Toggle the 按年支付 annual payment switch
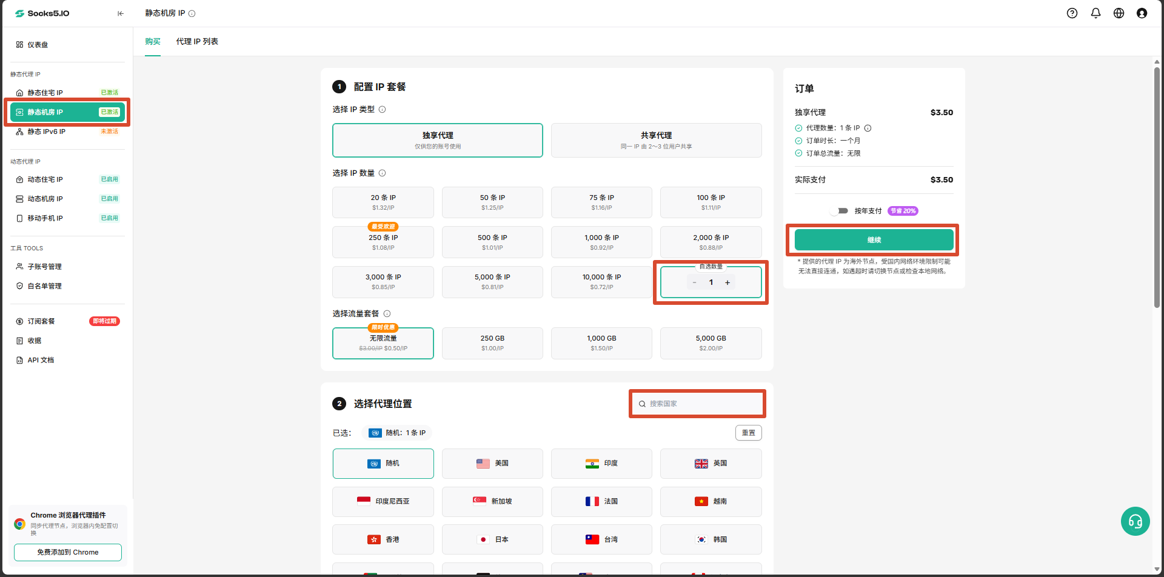Image resolution: width=1164 pixels, height=577 pixels. 840,211
